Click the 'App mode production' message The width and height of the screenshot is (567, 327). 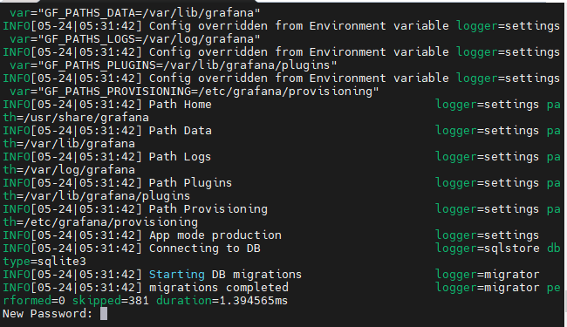[215, 235]
